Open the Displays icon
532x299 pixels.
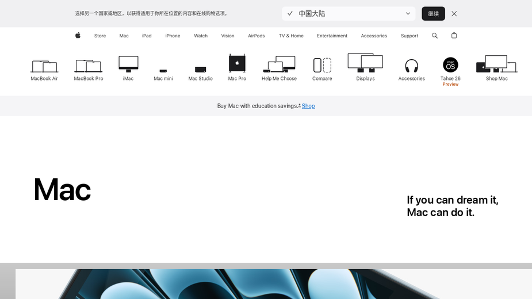365,63
